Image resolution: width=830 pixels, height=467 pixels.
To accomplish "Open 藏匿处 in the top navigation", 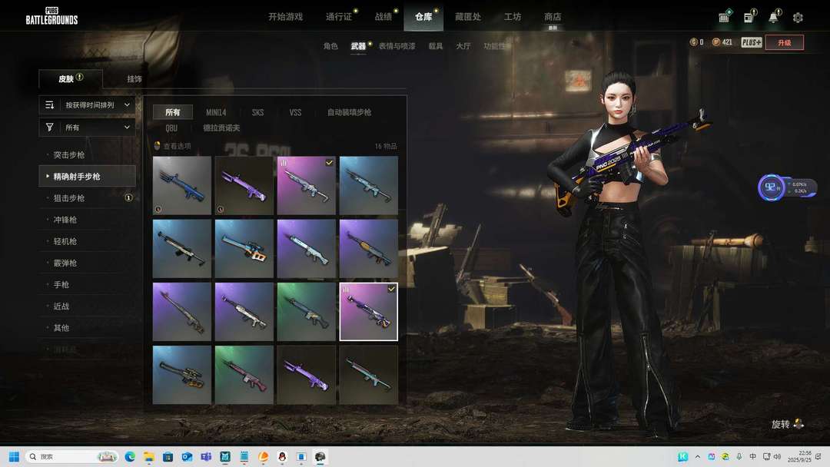I will coord(468,17).
